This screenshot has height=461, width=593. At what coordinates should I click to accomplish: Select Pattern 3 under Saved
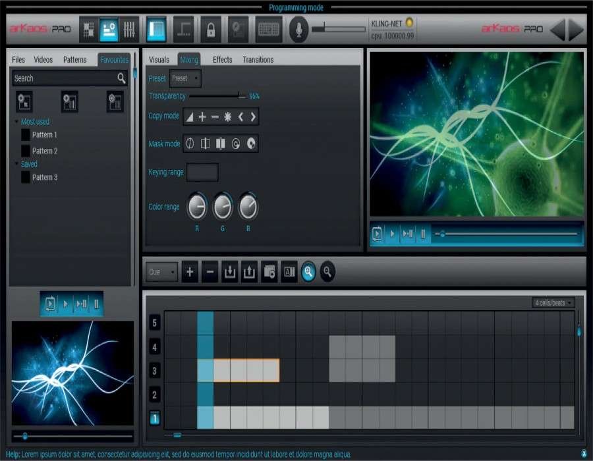coord(44,178)
